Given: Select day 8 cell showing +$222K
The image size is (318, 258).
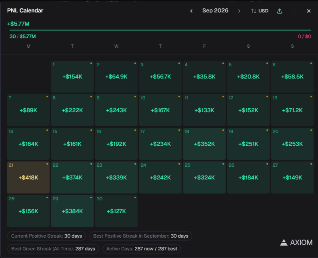Looking at the screenshot, I should [x=72, y=110].
